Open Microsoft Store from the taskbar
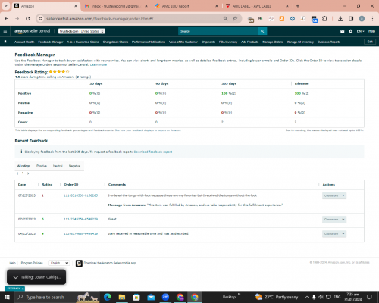This screenshot has height=303, width=379. coord(136,297)
